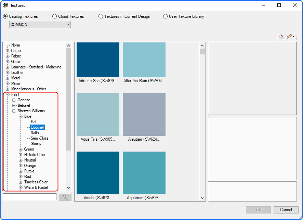Expand Laminate - Stratified - Melamine node
Screen dimensions: 303x220
(x=7, y=67)
